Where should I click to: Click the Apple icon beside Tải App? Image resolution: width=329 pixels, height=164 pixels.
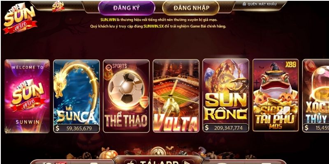tap(130, 162)
